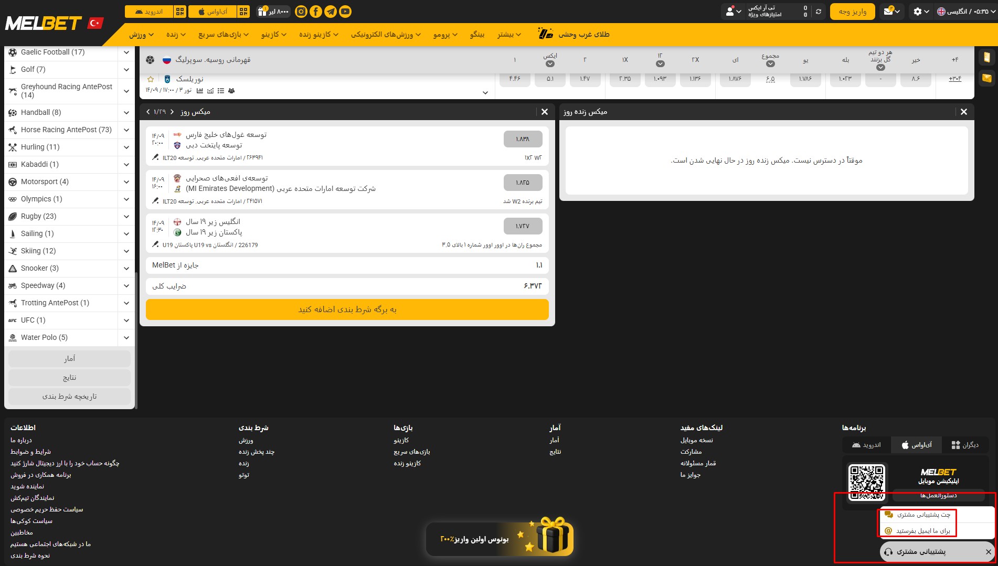Open the بینگو navigation item
Image resolution: width=998 pixels, height=566 pixels.
[477, 35]
